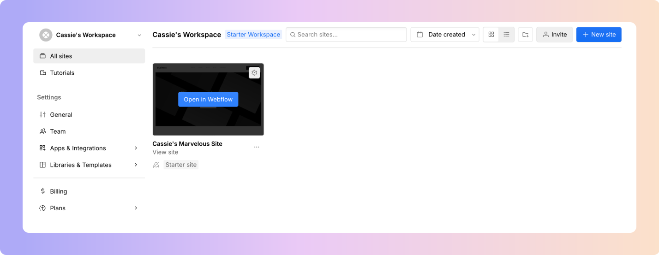
Task: Click the Billing dollar icon
Action: [x=42, y=191]
